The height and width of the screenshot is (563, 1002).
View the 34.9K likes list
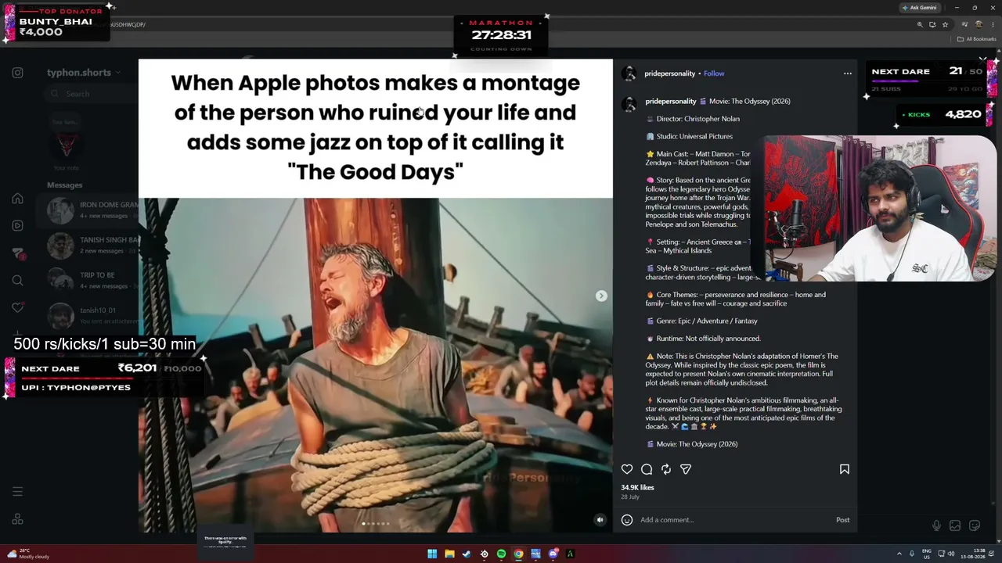coord(637,487)
